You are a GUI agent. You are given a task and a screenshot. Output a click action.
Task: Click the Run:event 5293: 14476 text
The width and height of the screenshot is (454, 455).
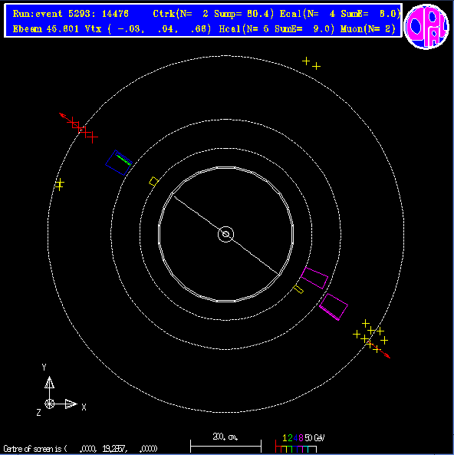pos(71,14)
